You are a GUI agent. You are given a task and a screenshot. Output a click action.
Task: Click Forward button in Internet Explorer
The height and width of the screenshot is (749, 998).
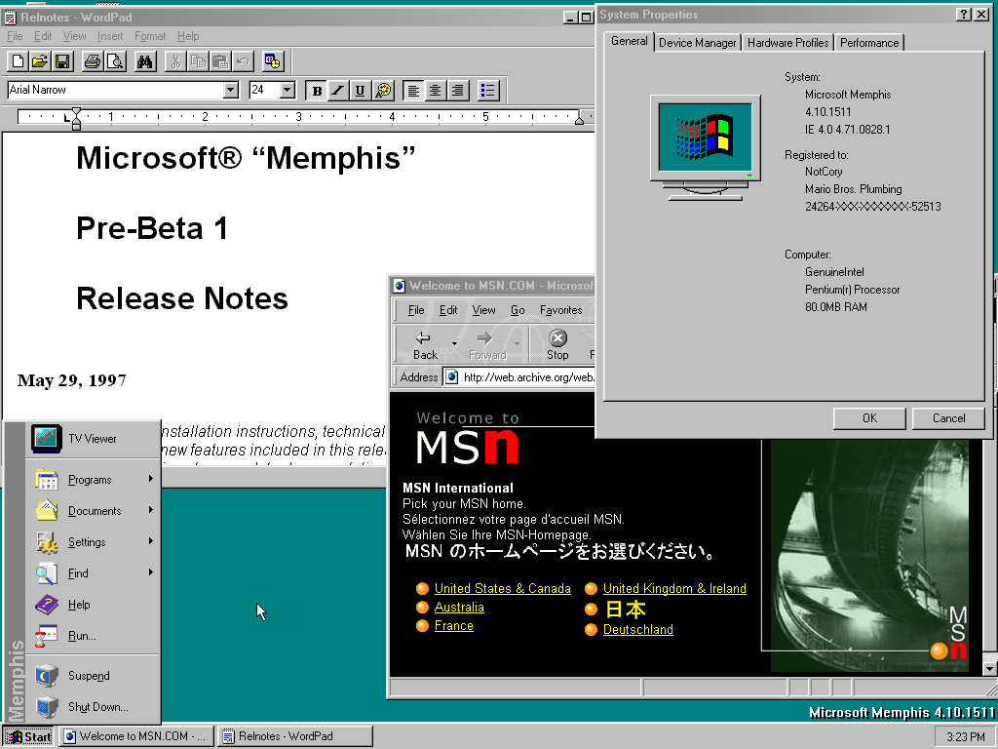click(487, 345)
